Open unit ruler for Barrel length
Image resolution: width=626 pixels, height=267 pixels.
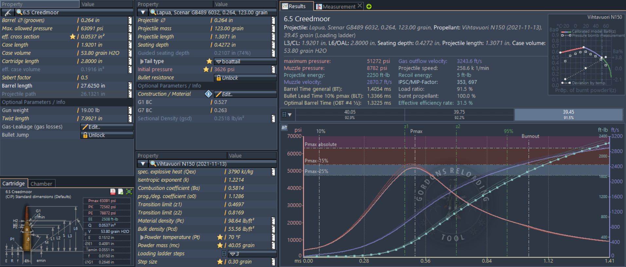(130, 86)
